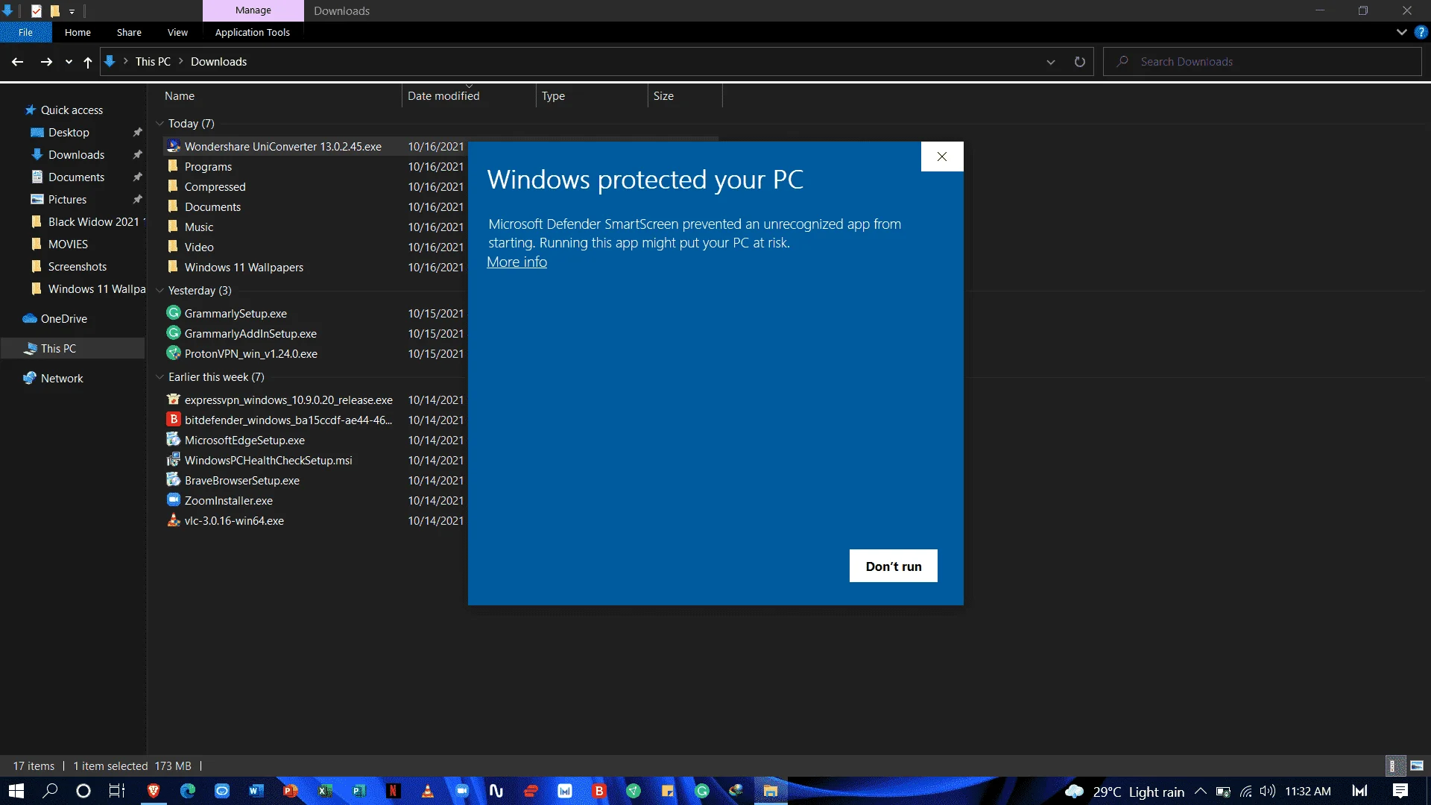Launch Microsoft Edge from taskbar

pos(188,791)
